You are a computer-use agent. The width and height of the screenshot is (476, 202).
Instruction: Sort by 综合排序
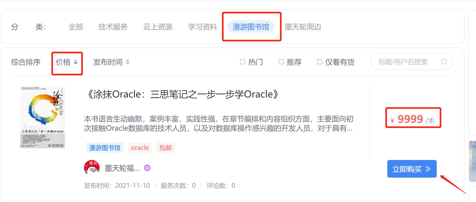point(26,62)
